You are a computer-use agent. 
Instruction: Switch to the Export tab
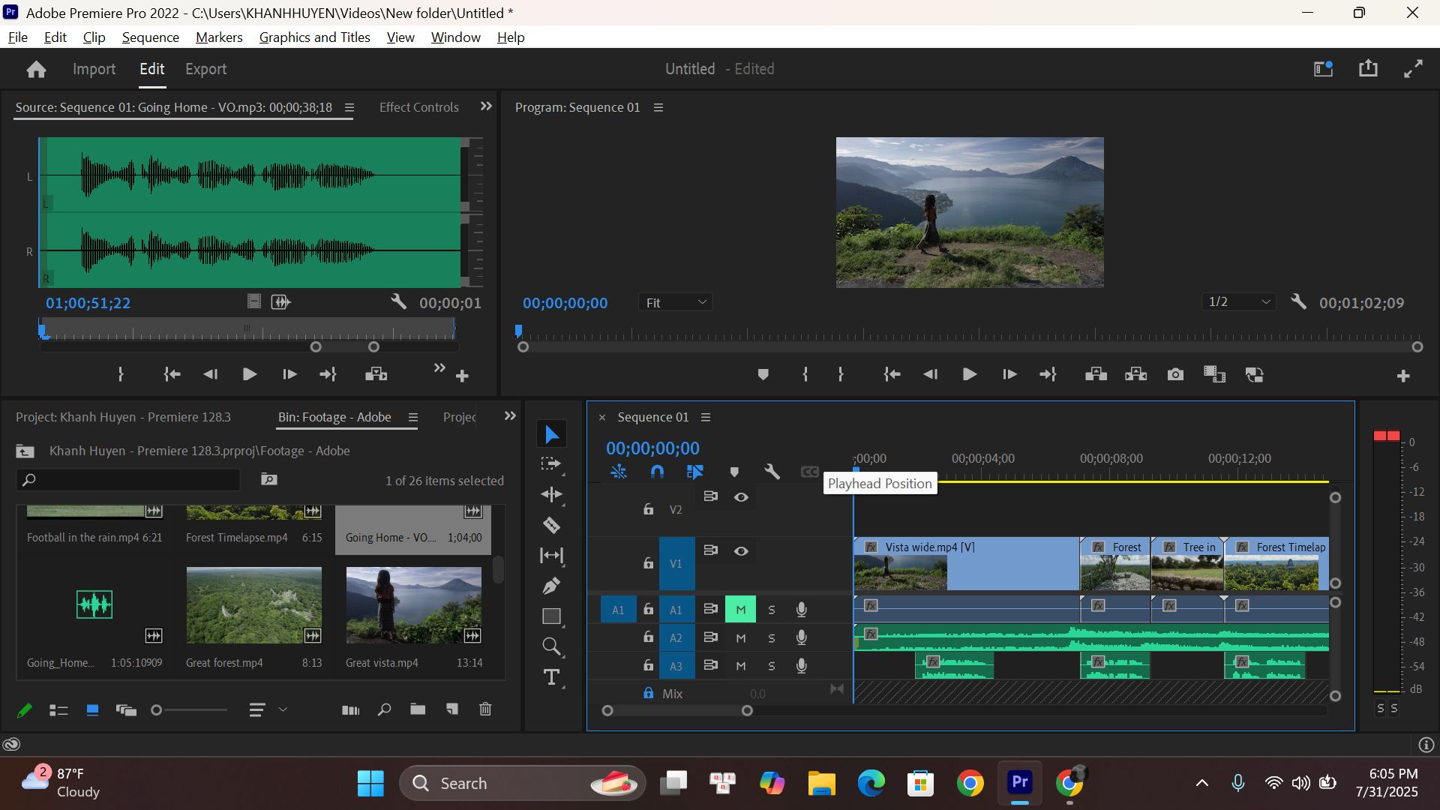click(205, 69)
